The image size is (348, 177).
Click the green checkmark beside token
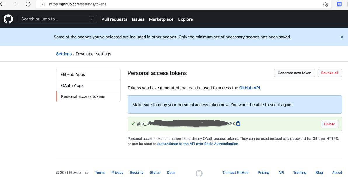coord(133,124)
